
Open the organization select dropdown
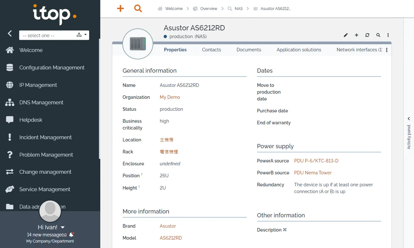pyautogui.click(x=54, y=35)
